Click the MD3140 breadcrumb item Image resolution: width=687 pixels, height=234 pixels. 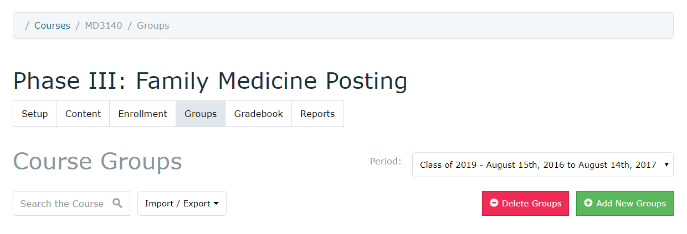point(104,25)
